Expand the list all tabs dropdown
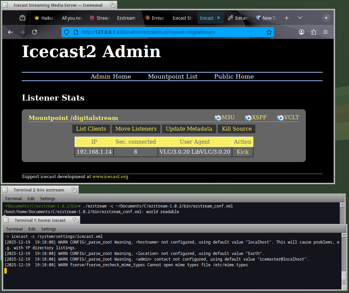Viewport: 349px width, 293px height. (x=300, y=18)
